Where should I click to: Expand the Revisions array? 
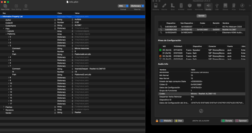[x=4, y=110]
